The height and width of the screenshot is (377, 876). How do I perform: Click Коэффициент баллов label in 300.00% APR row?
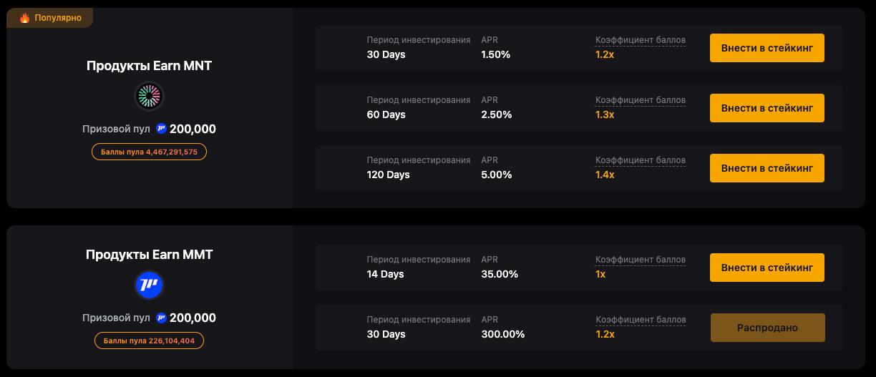pyautogui.click(x=640, y=320)
